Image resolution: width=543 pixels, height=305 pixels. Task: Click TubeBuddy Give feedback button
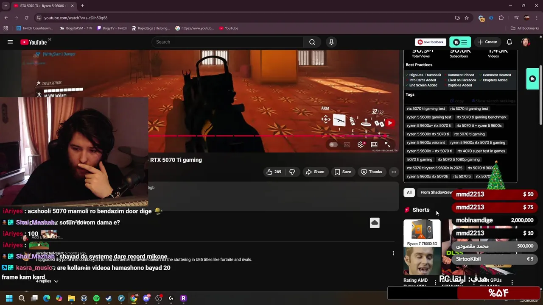431,42
